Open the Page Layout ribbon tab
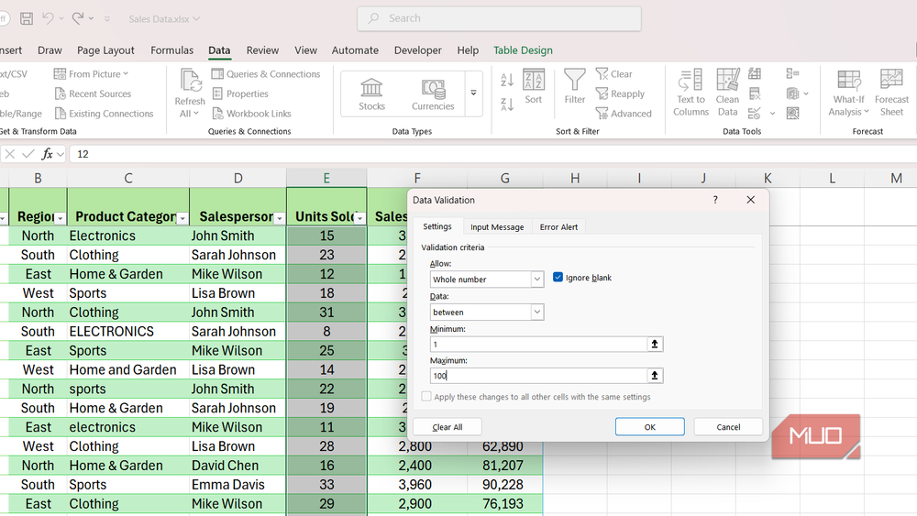 (x=105, y=50)
